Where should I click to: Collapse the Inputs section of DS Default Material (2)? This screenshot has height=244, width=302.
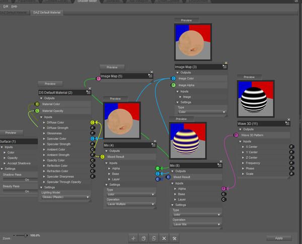[41, 117]
